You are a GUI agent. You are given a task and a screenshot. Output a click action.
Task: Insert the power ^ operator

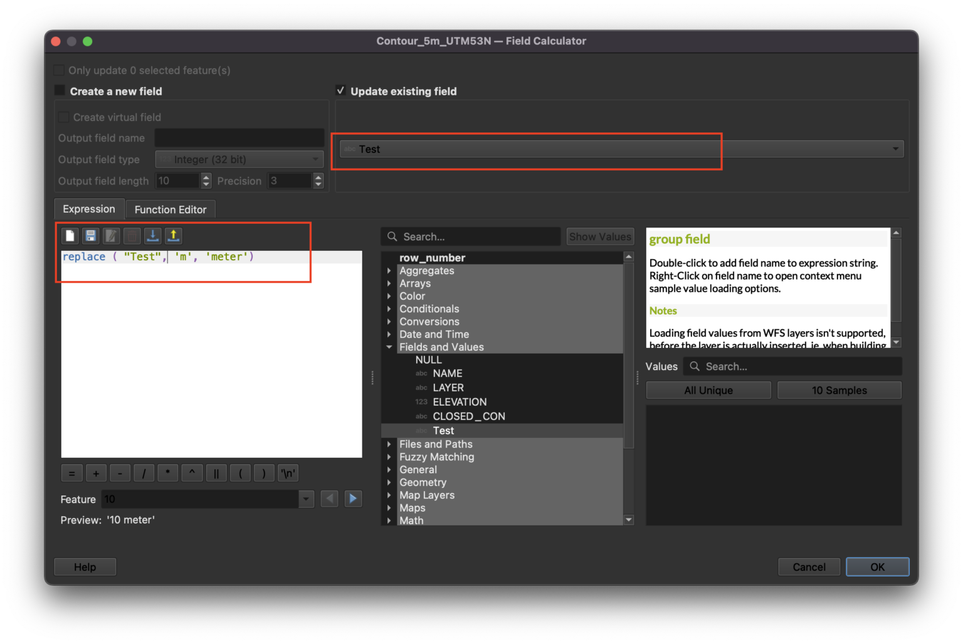point(192,473)
